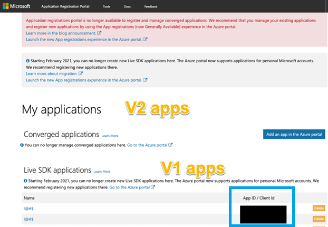Launch new App registrations link in red banner

coord(84,40)
